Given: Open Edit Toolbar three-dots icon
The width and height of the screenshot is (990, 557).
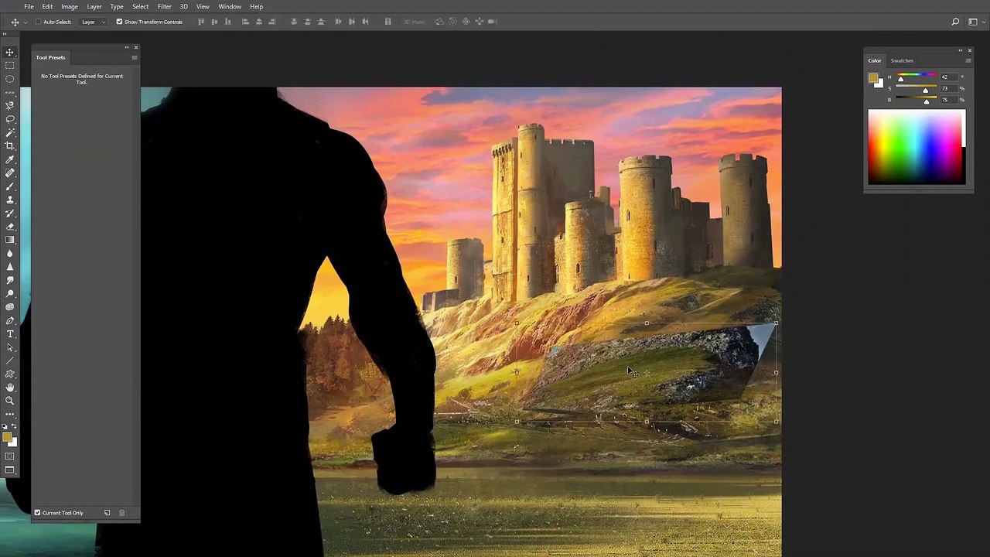Looking at the screenshot, I should 10,414.
